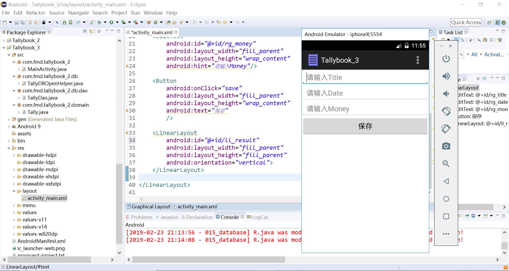Click the emulator home circle button

pos(446,199)
